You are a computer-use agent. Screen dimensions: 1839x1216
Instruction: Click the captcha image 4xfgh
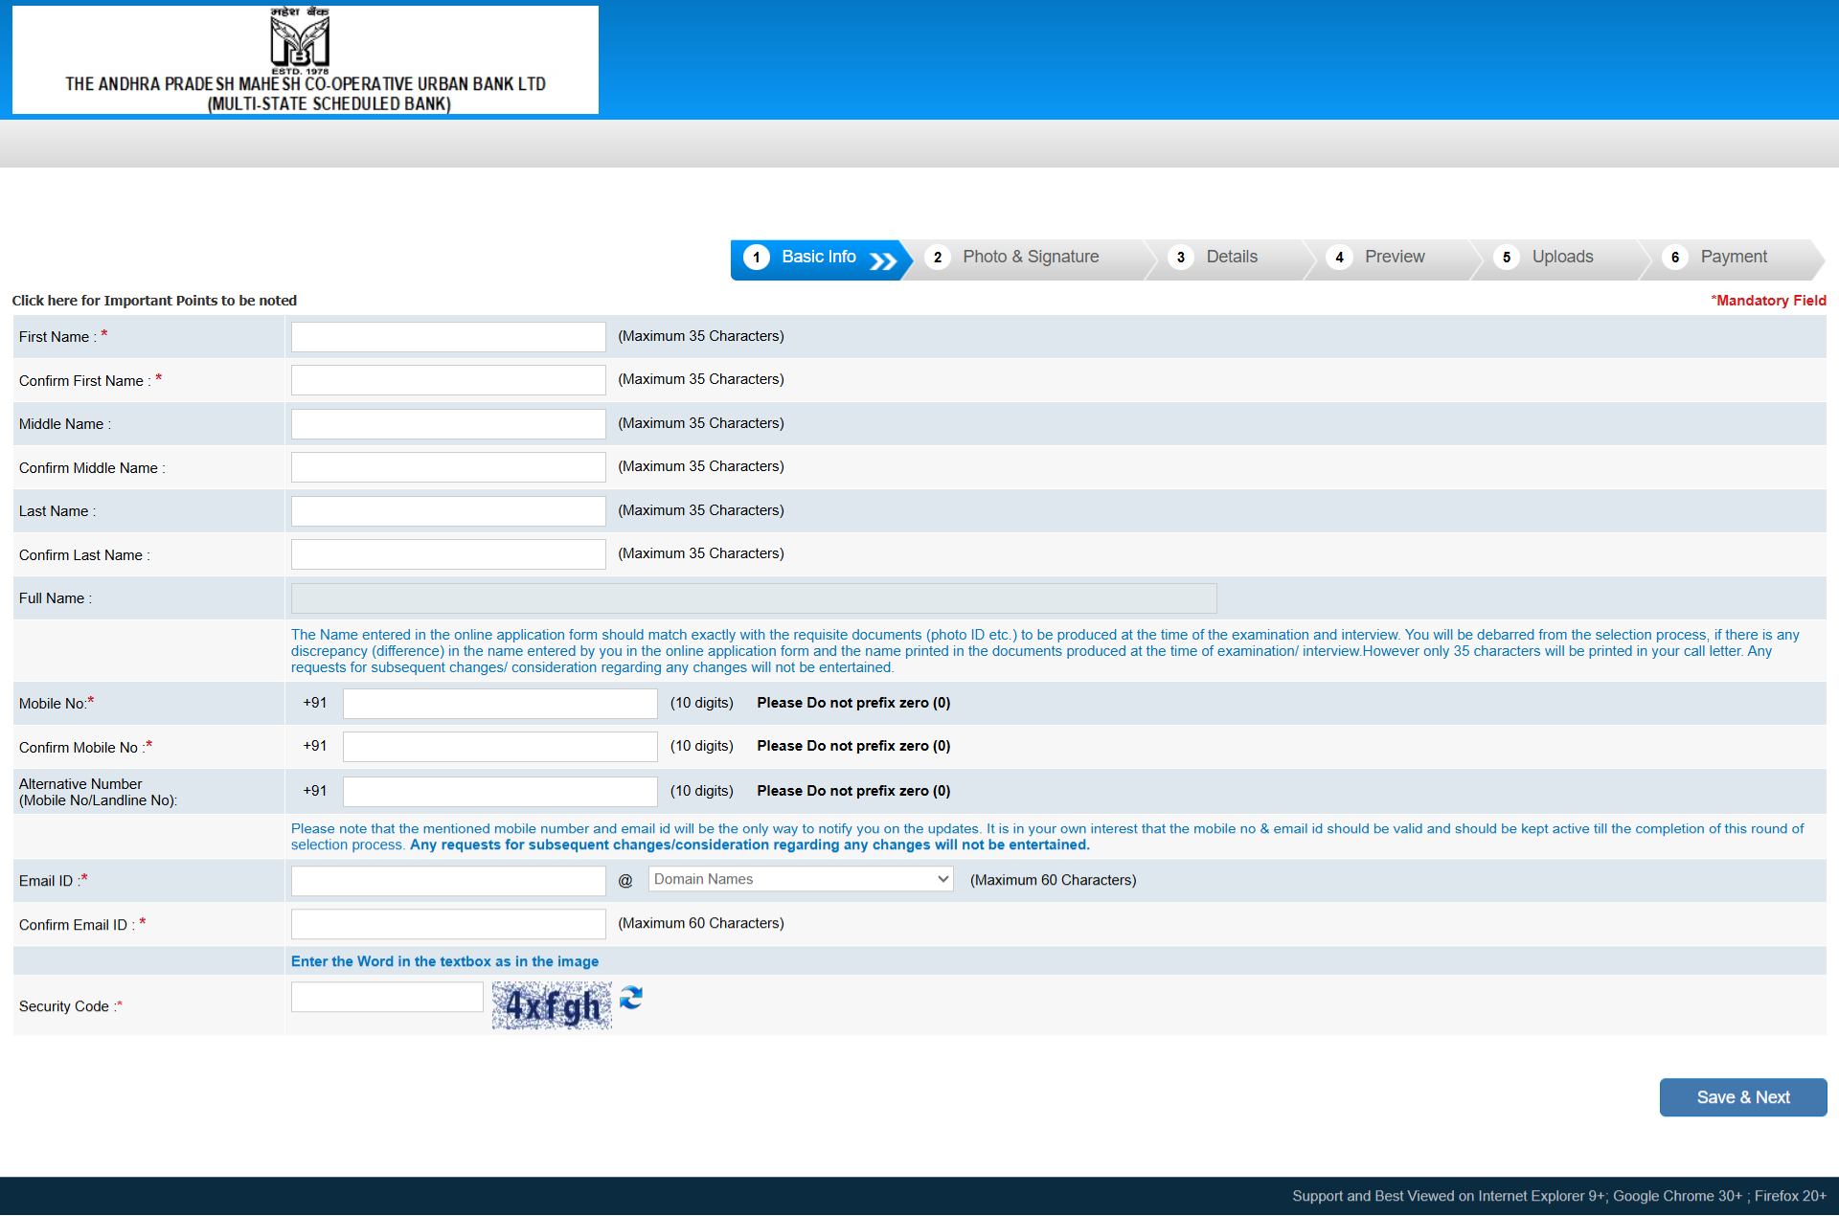pos(552,1005)
